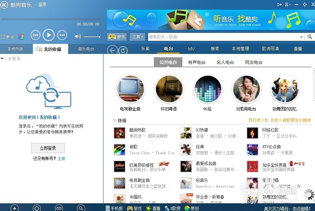Open 原创 in the bottom bar
Screen dimensions: 315x211
(x=192, y=208)
